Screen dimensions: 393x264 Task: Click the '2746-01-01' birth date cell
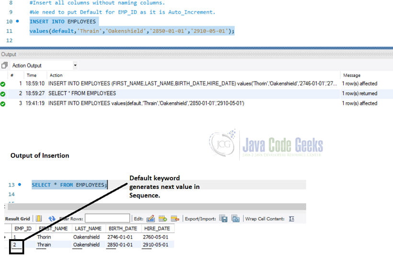(120, 237)
